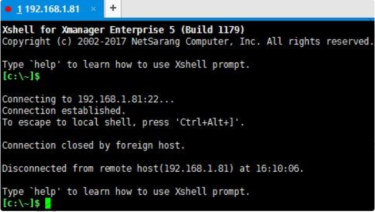Image resolution: width=375 pixels, height=212 pixels.
Task: Open a new tab with the plus button
Action: pyautogui.click(x=113, y=8)
